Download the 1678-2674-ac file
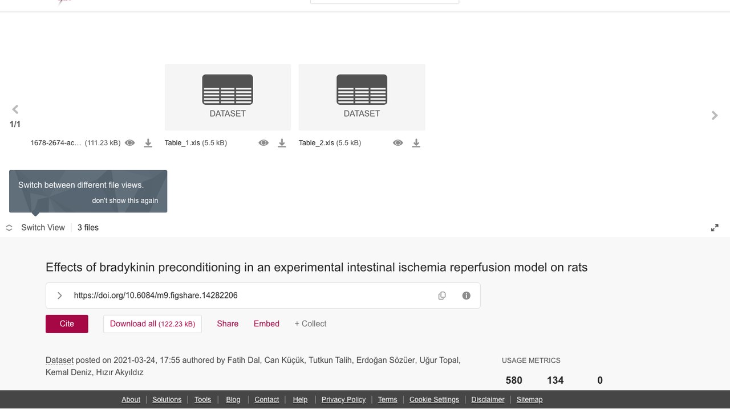This screenshot has width=730, height=410. coord(148,143)
